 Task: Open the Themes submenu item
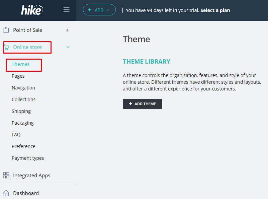tap(21, 64)
